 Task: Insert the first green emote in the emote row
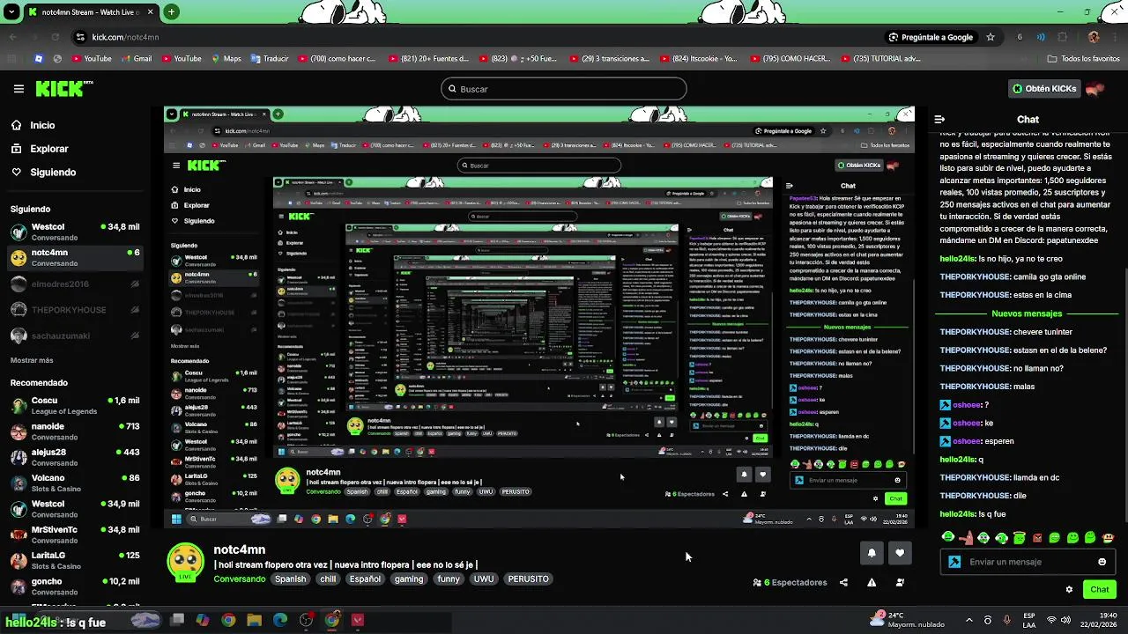pos(948,537)
